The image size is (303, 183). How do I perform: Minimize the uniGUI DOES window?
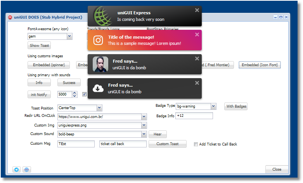point(275,17)
